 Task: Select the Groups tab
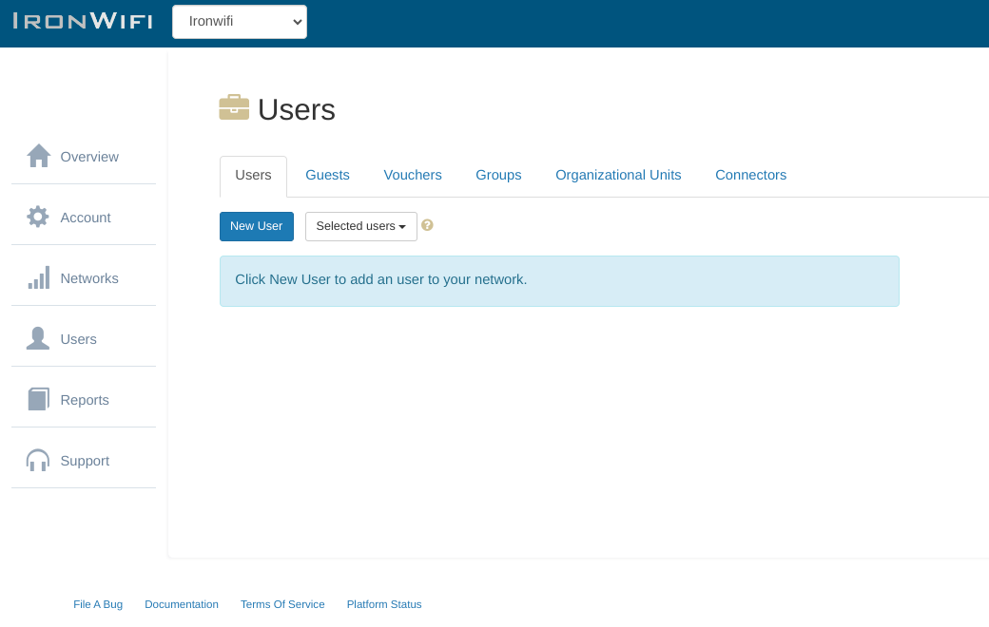pyautogui.click(x=498, y=175)
